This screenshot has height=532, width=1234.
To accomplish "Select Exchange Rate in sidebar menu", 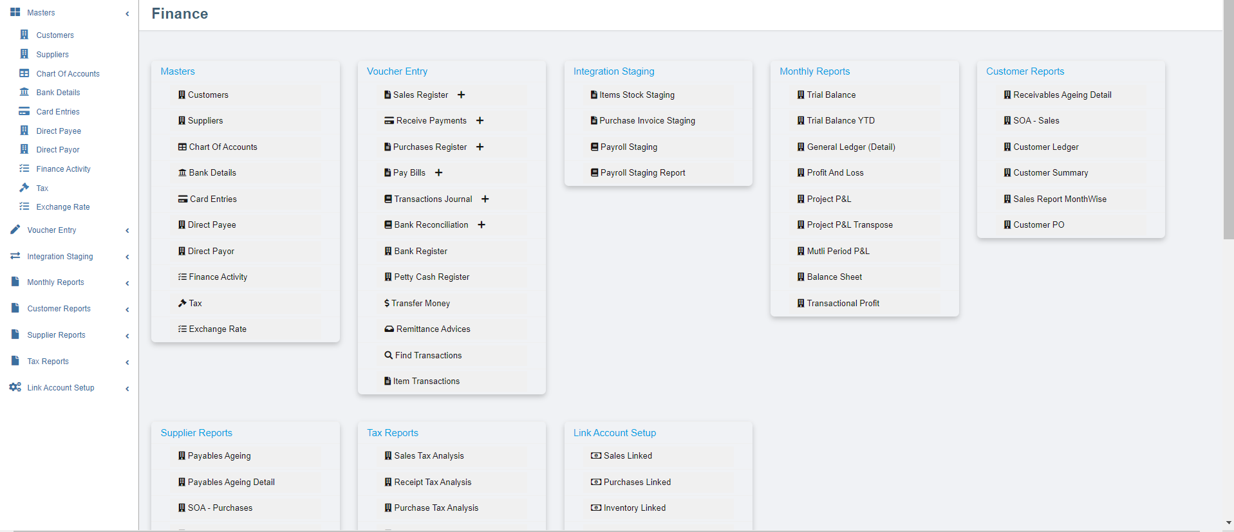I will point(62,207).
